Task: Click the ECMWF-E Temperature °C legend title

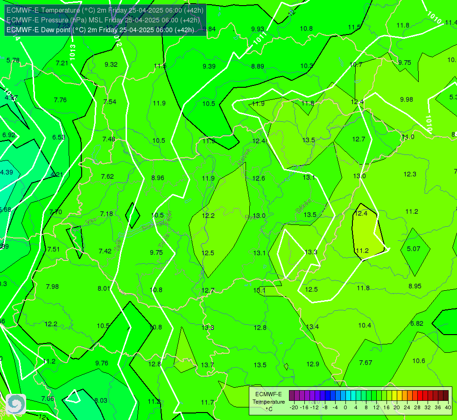Action: [x=268, y=402]
